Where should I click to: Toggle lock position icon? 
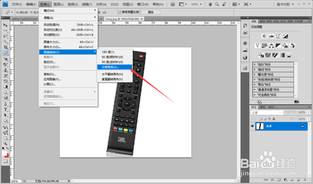click(x=269, y=119)
